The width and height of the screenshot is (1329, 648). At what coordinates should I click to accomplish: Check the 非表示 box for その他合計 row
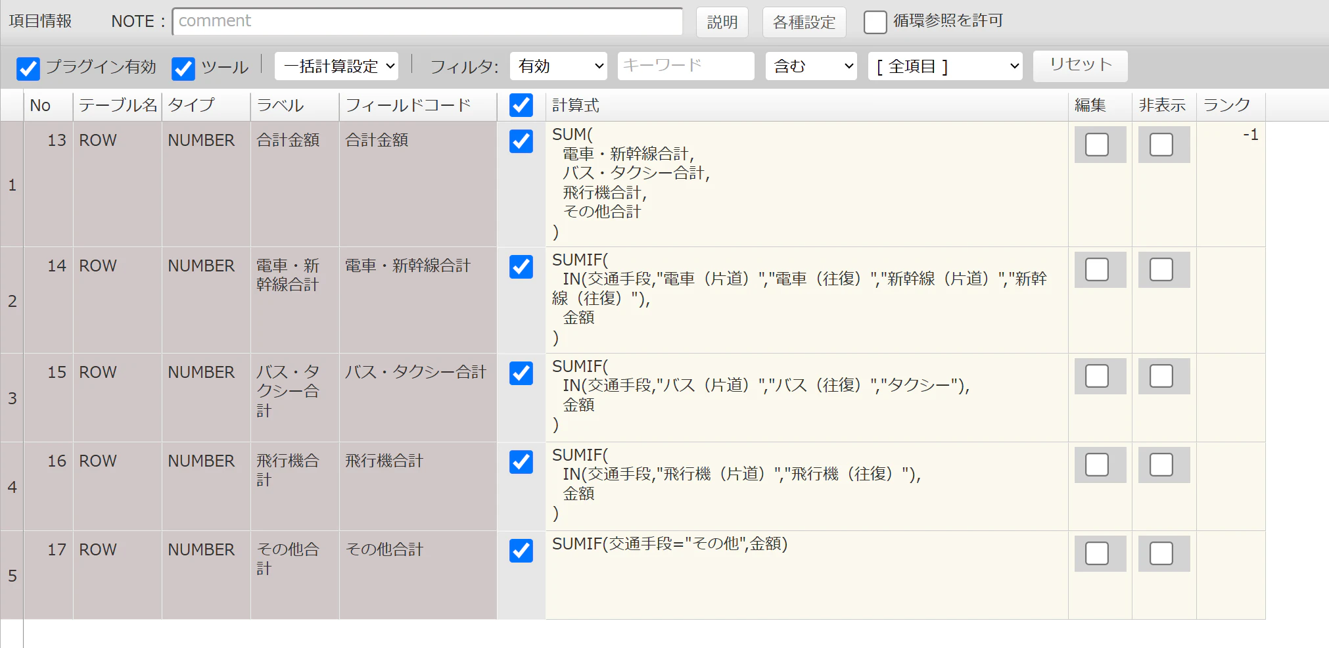[x=1161, y=553]
